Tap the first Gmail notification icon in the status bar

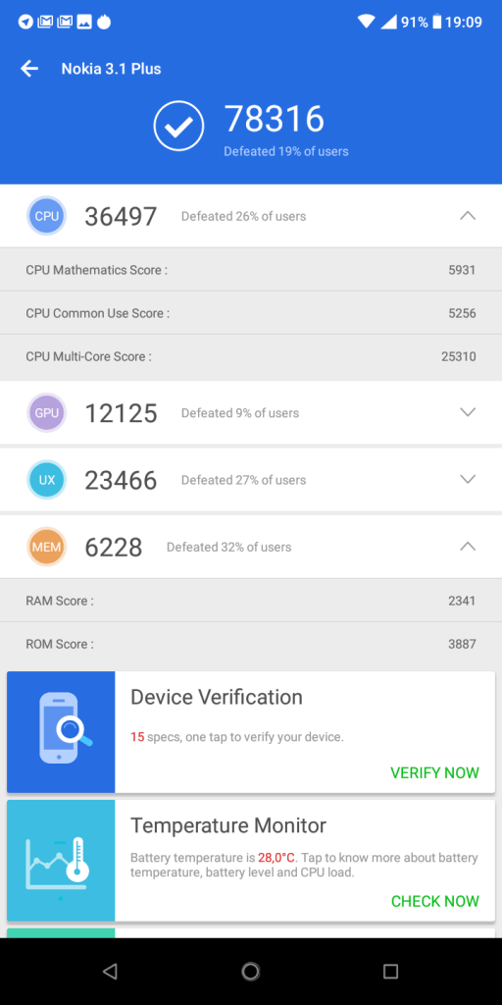[45, 22]
